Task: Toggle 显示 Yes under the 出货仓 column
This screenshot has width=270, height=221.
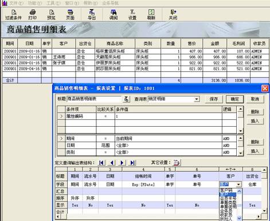Action: click(x=252, y=205)
